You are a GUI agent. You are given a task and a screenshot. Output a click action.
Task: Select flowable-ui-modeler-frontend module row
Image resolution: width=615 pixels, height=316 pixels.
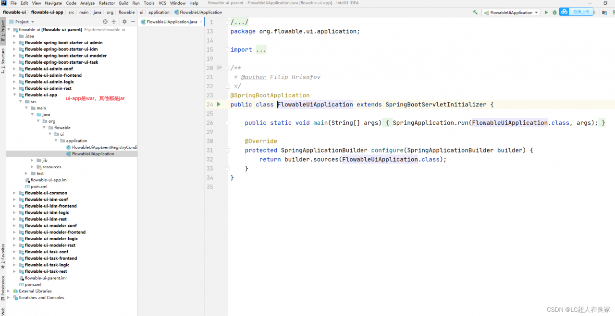72,232
